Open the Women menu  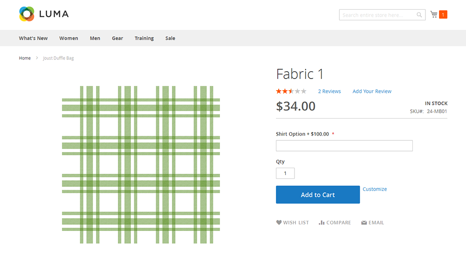pyautogui.click(x=69, y=38)
